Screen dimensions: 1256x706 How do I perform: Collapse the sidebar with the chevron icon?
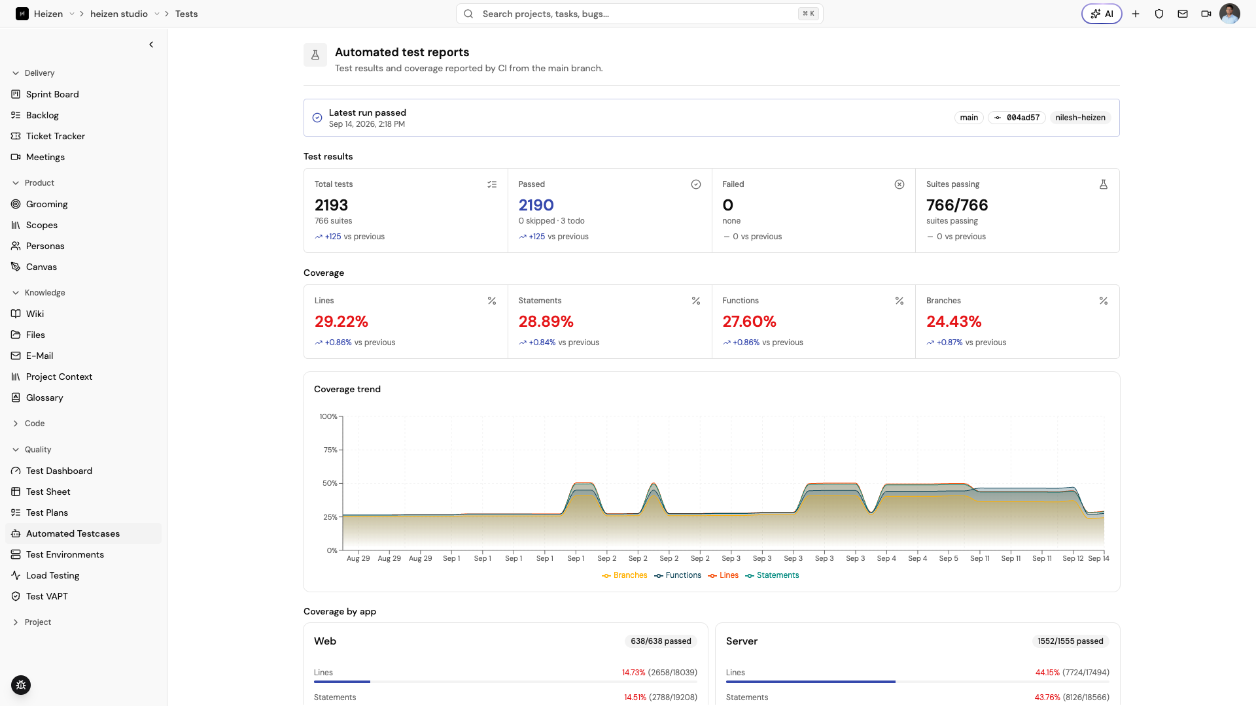tap(151, 44)
